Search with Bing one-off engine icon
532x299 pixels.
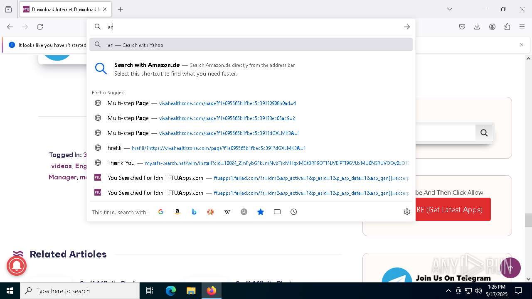point(194,212)
